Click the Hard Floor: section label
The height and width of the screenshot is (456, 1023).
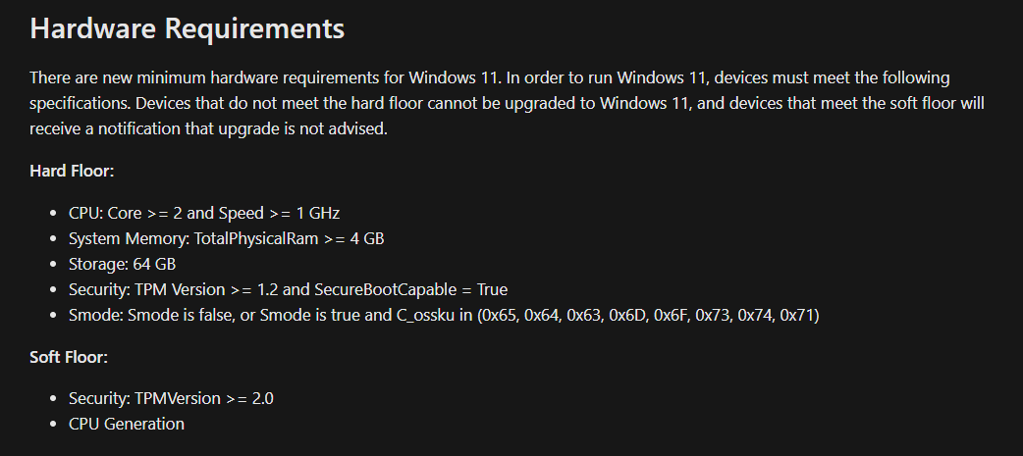tap(72, 171)
